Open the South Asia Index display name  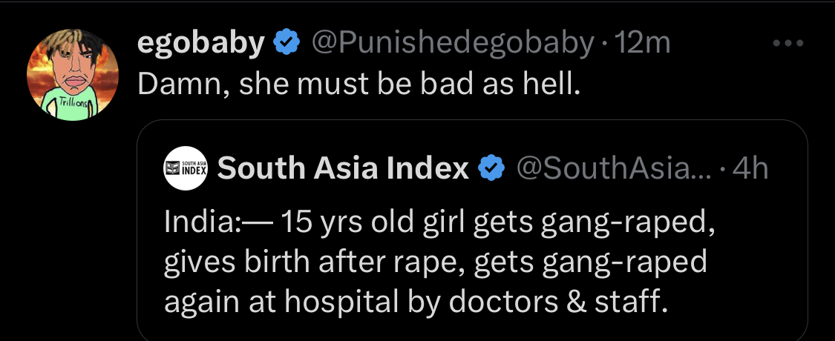pyautogui.click(x=343, y=169)
